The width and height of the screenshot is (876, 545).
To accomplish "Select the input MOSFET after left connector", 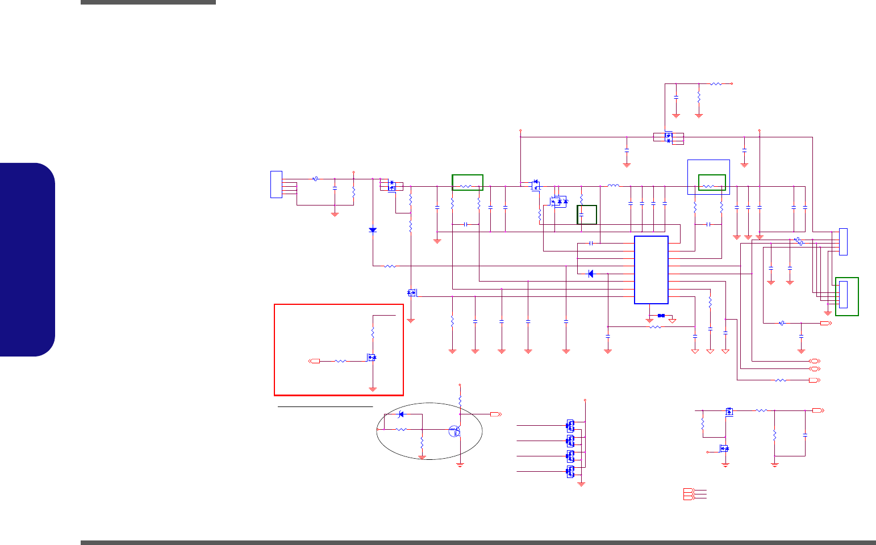I will pos(391,186).
